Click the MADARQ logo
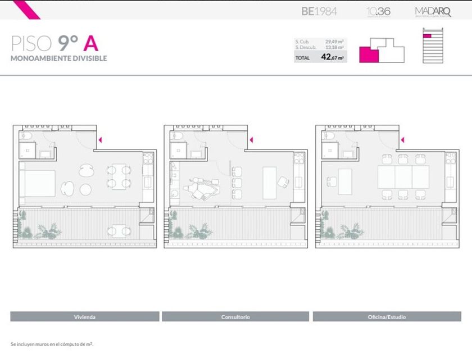Viewport: 472px width, 354px height. pyautogui.click(x=433, y=12)
